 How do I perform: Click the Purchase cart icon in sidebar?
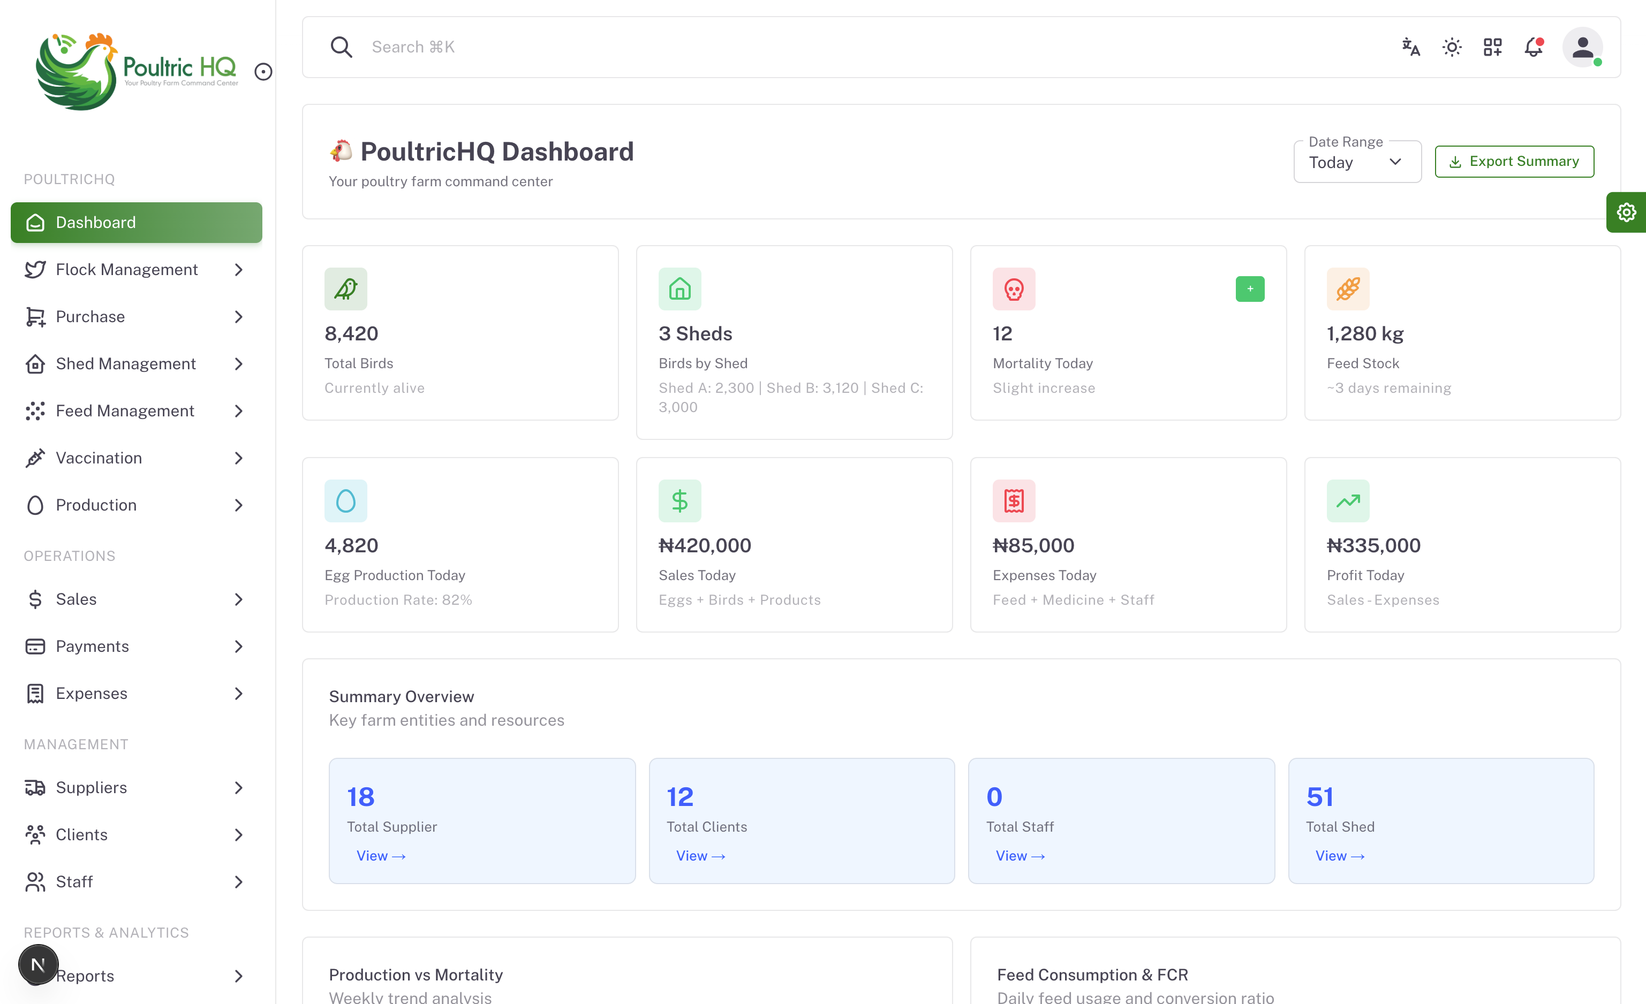pyautogui.click(x=35, y=316)
